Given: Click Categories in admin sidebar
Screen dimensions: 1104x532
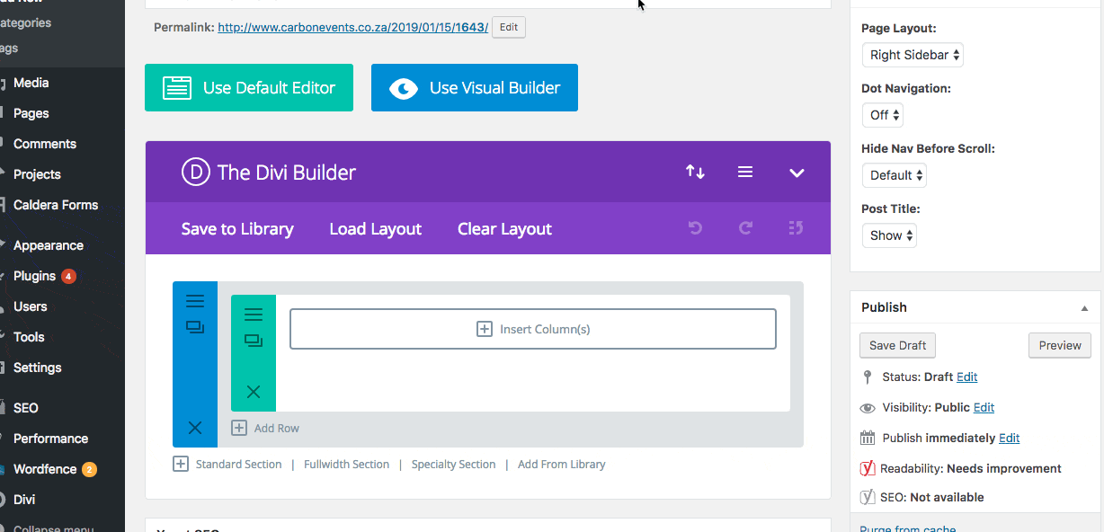Looking at the screenshot, I should click(25, 23).
